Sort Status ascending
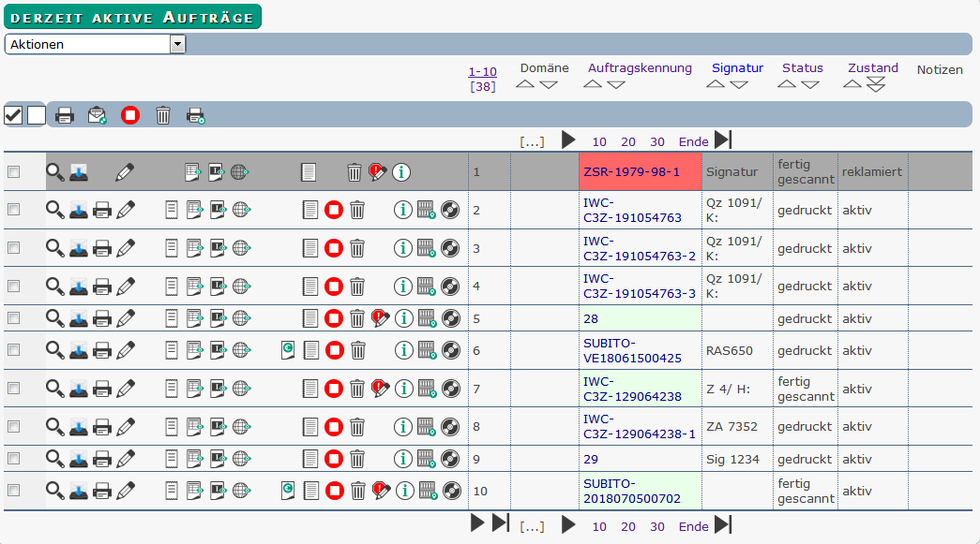The width and height of the screenshot is (980, 544). coord(787,84)
